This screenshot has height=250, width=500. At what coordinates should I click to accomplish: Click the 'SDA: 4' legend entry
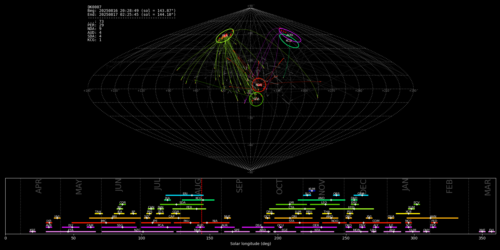tap(94, 36)
